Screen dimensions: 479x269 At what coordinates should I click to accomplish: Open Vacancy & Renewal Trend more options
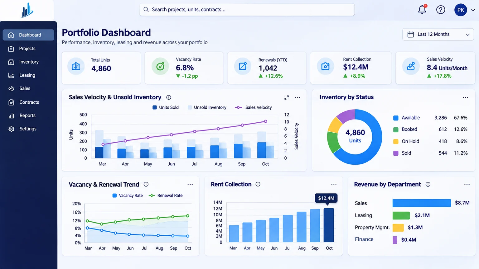pos(190,184)
